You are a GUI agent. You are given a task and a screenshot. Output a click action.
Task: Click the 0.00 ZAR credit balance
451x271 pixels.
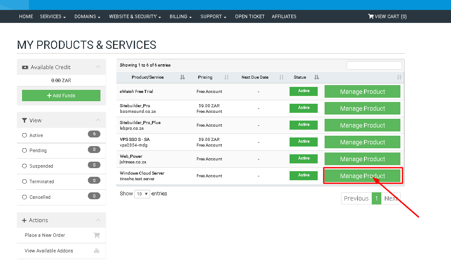pos(61,80)
